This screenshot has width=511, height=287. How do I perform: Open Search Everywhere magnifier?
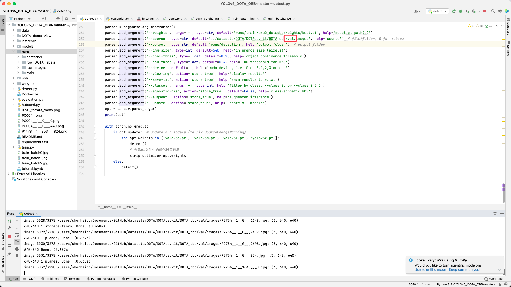coord(493,11)
